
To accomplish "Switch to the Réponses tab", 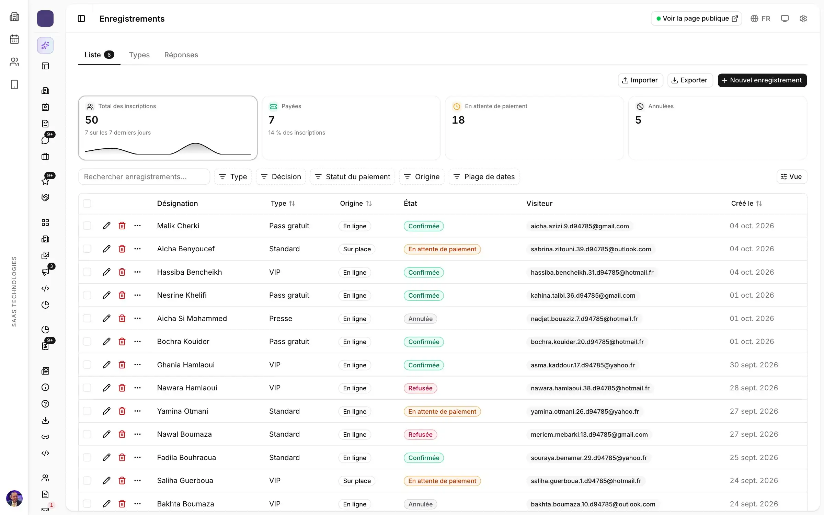I will click(181, 55).
